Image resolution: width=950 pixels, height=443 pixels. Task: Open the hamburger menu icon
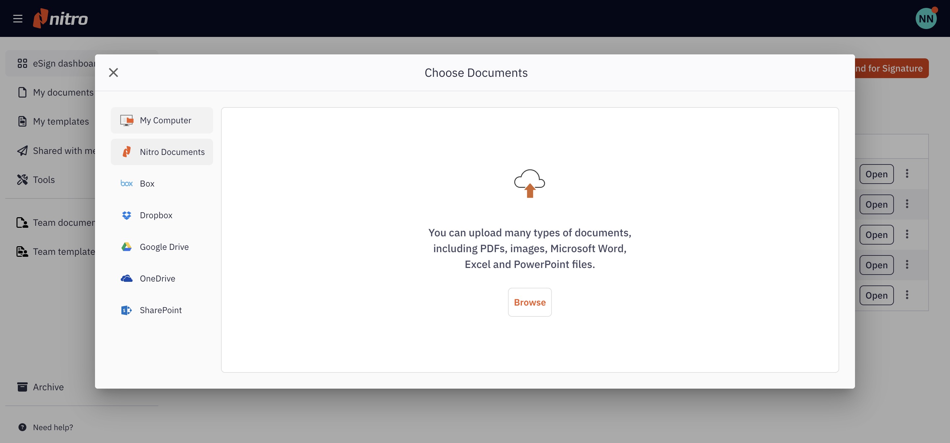(18, 18)
